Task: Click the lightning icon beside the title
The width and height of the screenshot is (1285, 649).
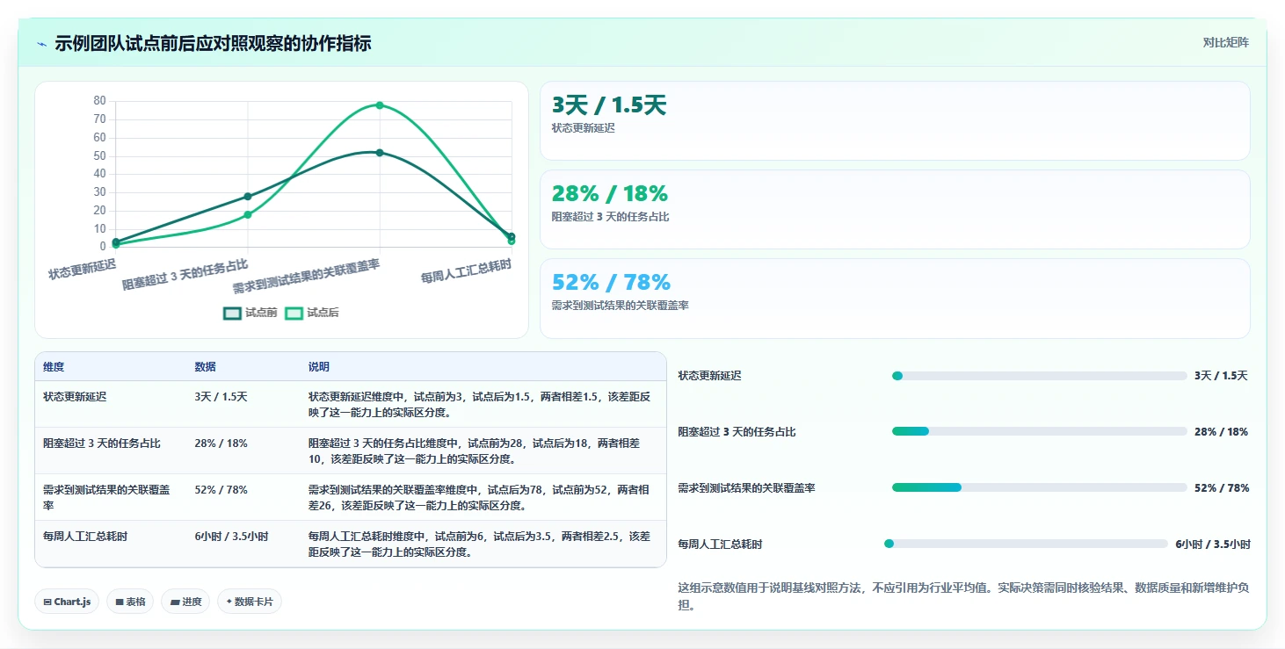Action: click(41, 44)
